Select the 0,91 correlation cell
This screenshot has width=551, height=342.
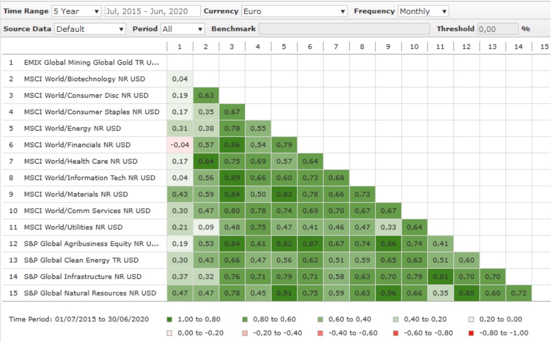(x=284, y=293)
